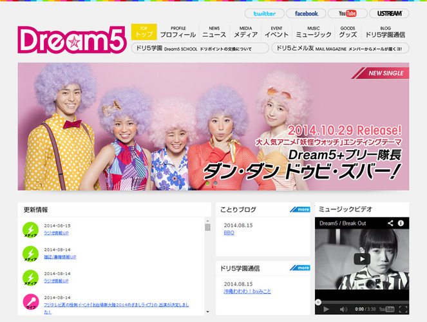The image size is (427, 322).
Task: Open the 雑誌/書籍情報UP link
Action: coord(60,257)
